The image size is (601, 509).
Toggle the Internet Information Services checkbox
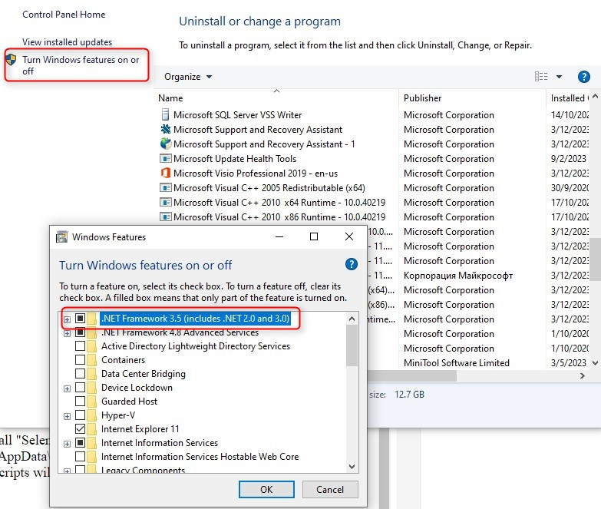80,443
